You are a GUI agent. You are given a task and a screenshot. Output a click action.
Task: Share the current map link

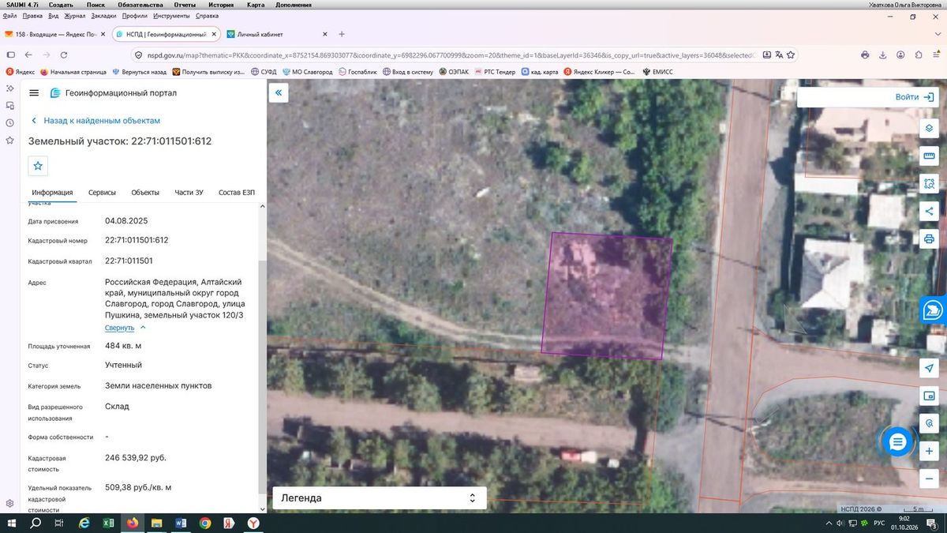[x=929, y=211]
